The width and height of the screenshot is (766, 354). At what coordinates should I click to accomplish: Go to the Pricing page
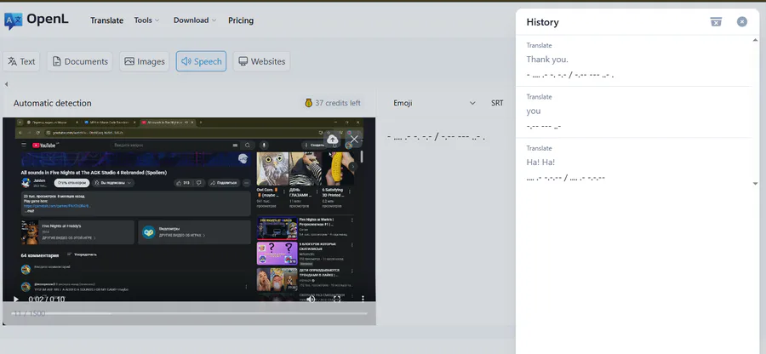click(x=241, y=20)
